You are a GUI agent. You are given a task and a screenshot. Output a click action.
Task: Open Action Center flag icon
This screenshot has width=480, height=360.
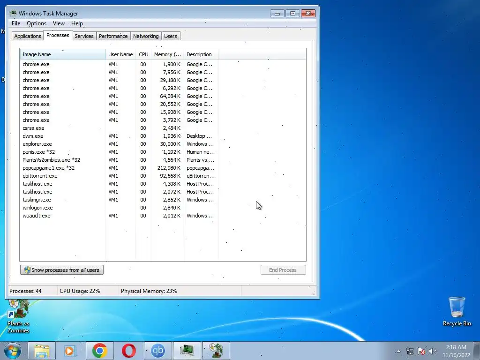[421, 351]
